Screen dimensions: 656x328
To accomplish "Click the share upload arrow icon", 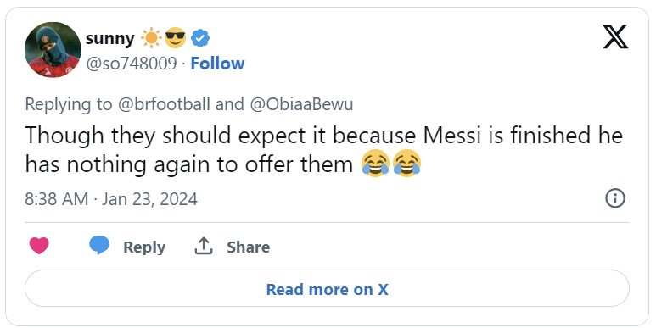I will click(x=204, y=246).
